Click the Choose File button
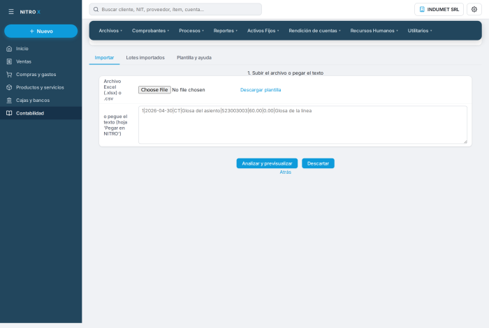 coord(154,90)
